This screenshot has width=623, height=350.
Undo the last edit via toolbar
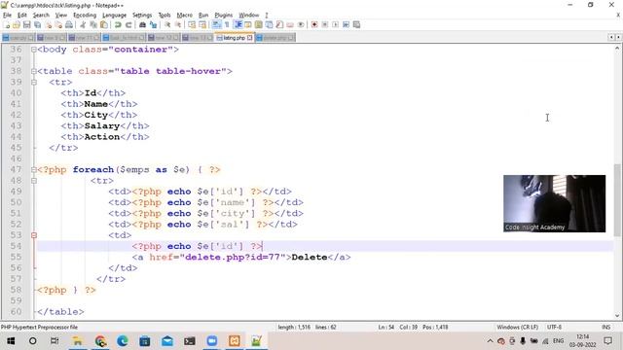coord(118,24)
